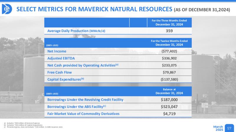
Task: Select the value $79,867
Action: click(169, 72)
